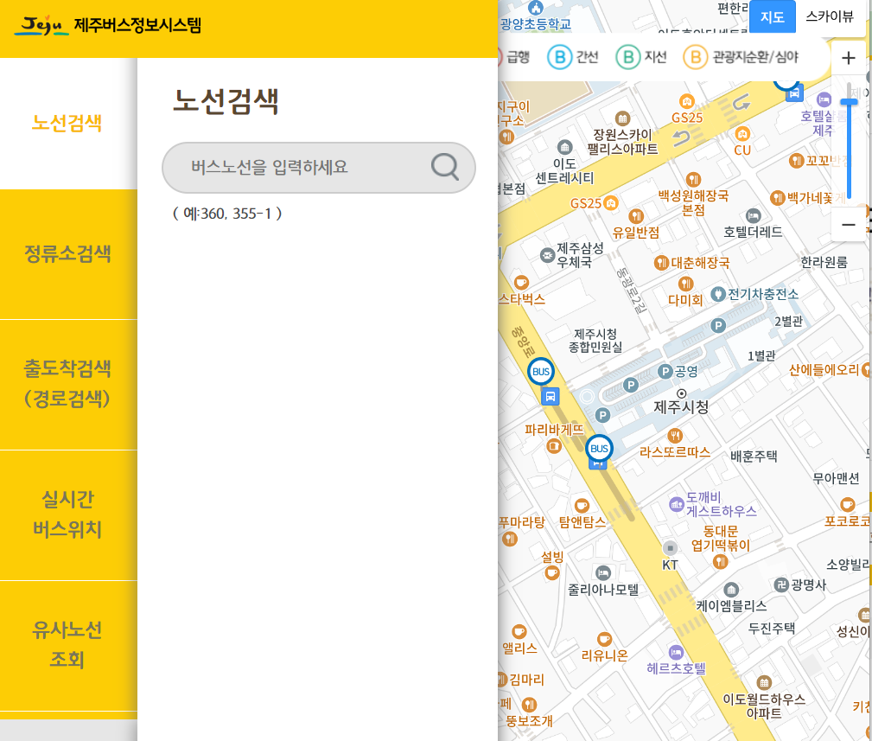
Task: Click the BUS stop marker near 제주시청
Action: pyautogui.click(x=542, y=372)
